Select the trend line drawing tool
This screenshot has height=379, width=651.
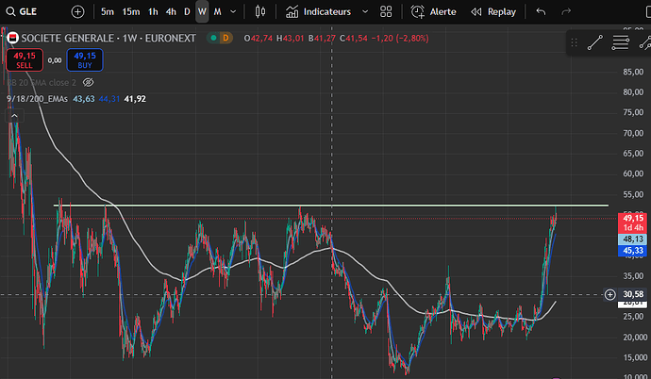click(595, 42)
